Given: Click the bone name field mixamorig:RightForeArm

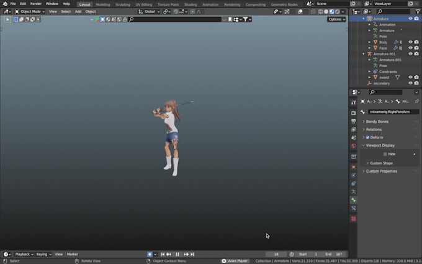Looking at the screenshot, I should click(393, 112).
